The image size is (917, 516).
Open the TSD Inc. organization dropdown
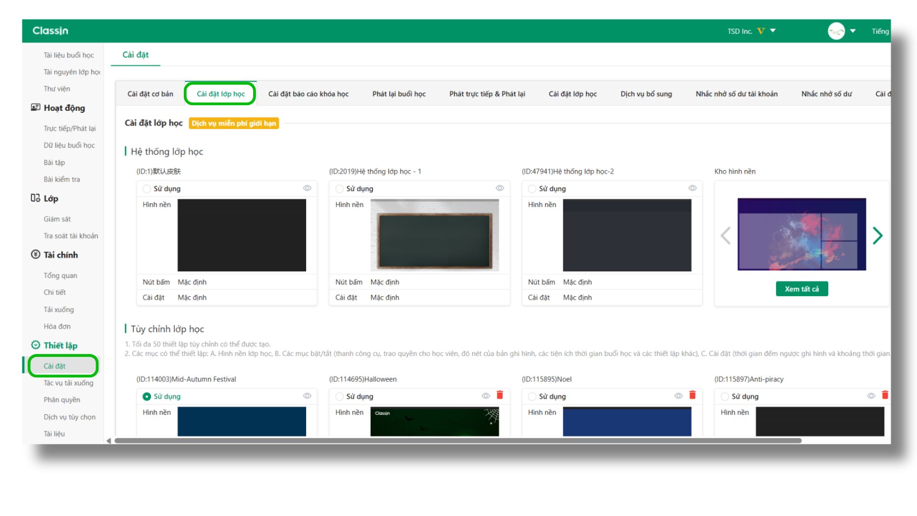coord(773,31)
